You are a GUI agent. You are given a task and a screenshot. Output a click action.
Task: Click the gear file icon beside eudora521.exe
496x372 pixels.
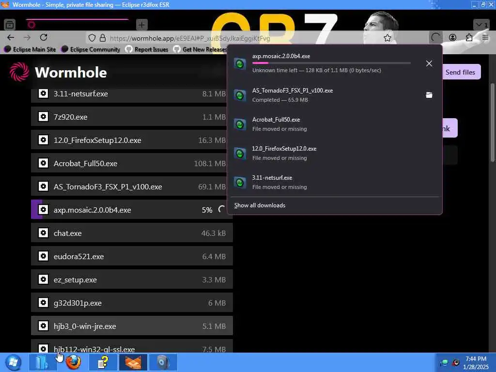pos(43,256)
